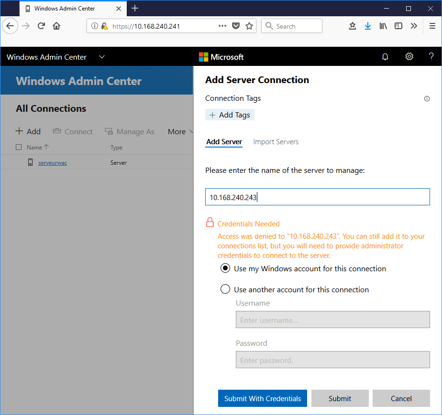The height and width of the screenshot is (415, 442).
Task: Click the Windows Admin Center header title
Action: (x=46, y=57)
